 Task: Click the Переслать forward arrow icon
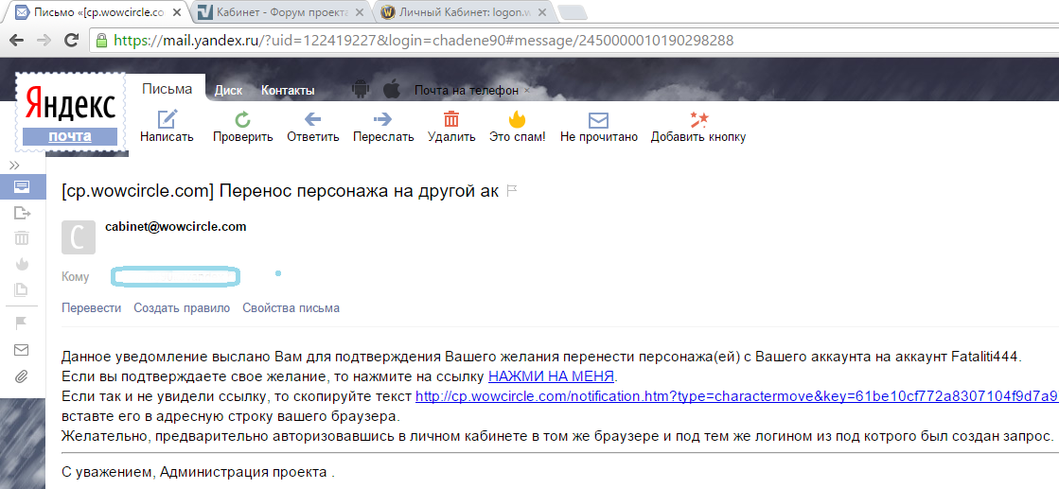point(383,119)
